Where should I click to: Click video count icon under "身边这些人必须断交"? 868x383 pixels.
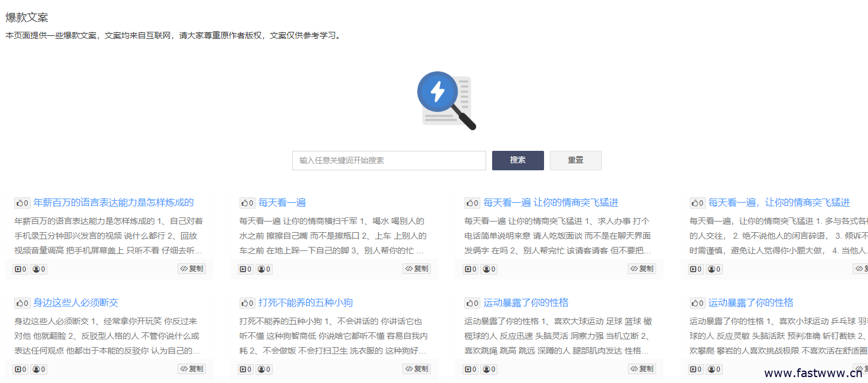click(x=20, y=369)
